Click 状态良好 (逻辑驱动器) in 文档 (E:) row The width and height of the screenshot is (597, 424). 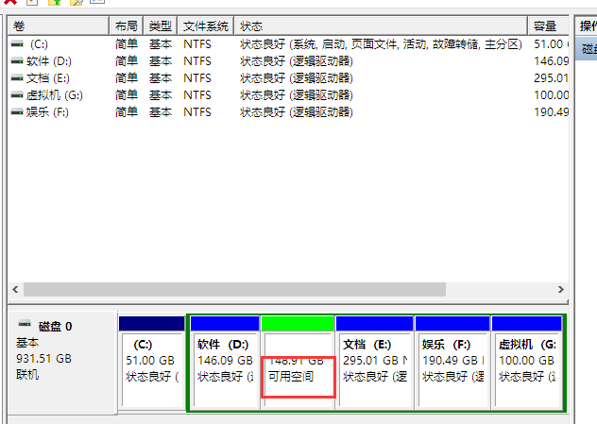297,78
